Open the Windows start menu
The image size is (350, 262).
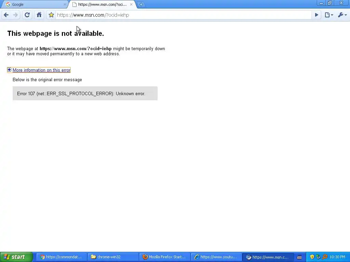[x=16, y=257]
